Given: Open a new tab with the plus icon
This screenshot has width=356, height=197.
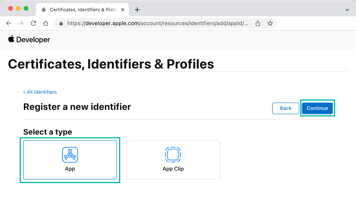Looking at the screenshot, I should [x=137, y=10].
